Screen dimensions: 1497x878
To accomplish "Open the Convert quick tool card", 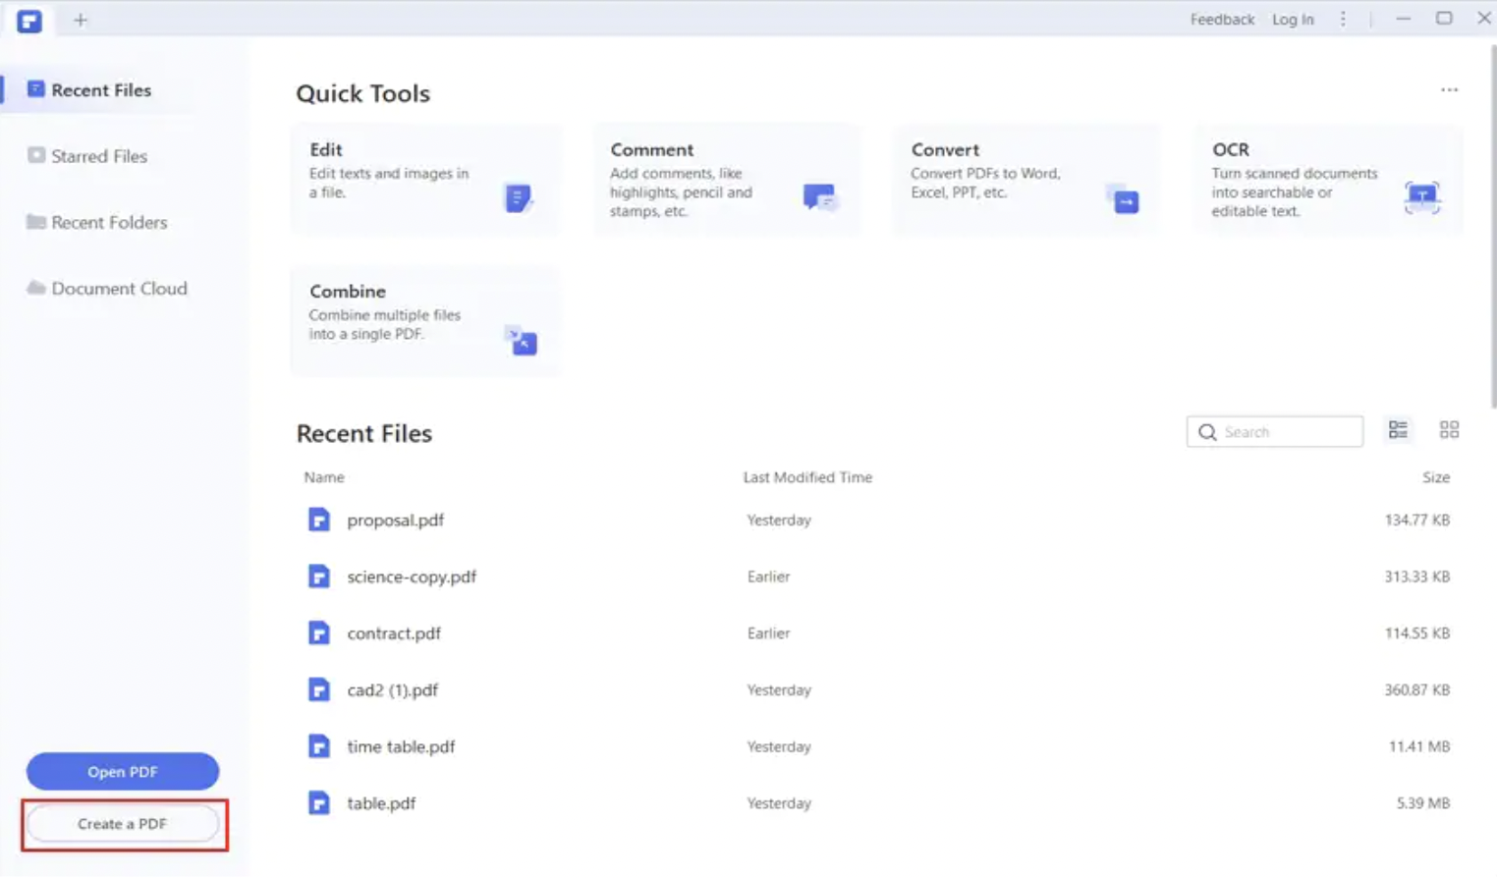I will (1027, 179).
